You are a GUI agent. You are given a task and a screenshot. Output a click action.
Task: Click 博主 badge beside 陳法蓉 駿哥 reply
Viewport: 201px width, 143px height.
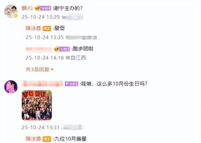(47, 28)
